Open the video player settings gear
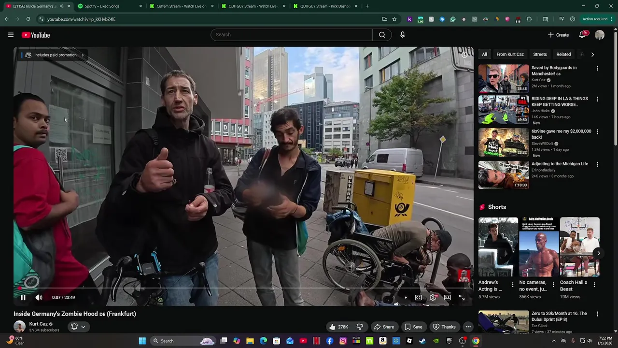The width and height of the screenshot is (618, 348). [433, 298]
